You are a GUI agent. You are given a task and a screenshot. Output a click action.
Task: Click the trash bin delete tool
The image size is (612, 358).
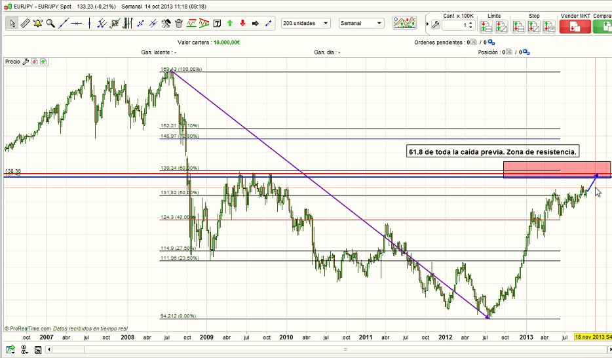tap(179, 24)
